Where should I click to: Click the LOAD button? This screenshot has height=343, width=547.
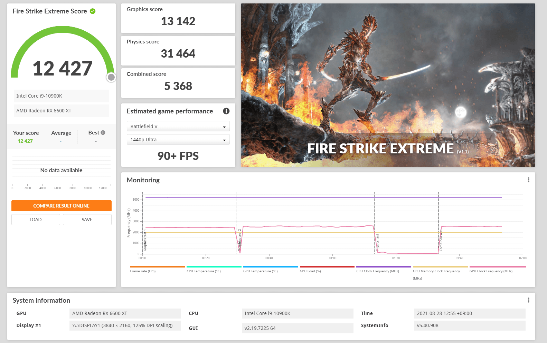point(36,220)
